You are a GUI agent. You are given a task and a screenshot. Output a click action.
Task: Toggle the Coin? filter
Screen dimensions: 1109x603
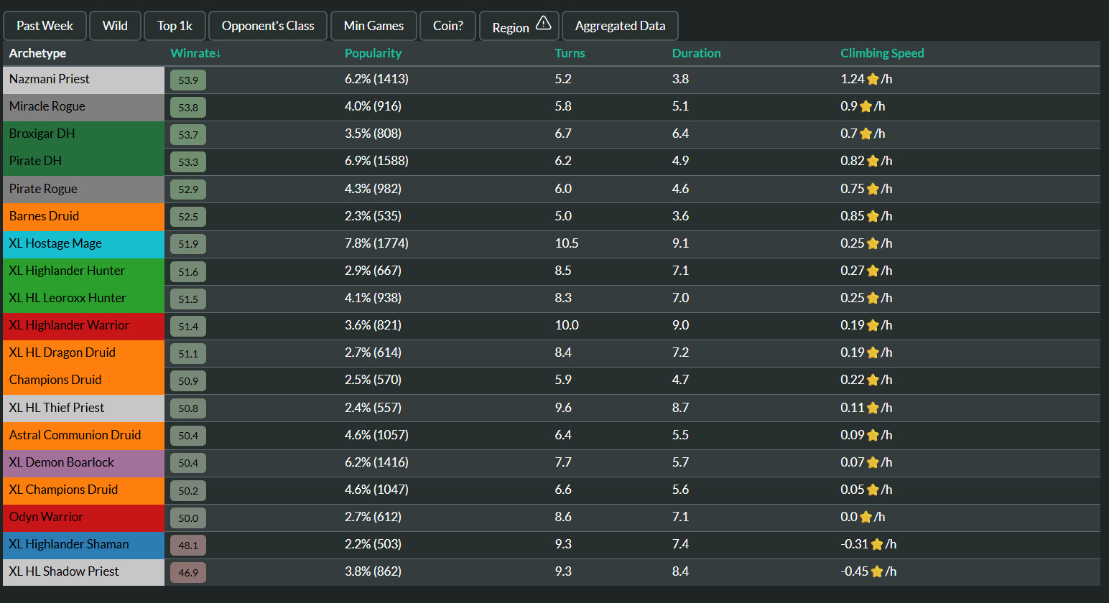[448, 26]
